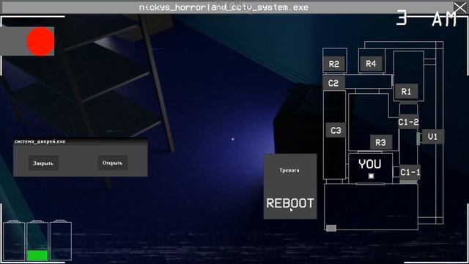
Task: Switch to camera R3
Action: (x=381, y=142)
